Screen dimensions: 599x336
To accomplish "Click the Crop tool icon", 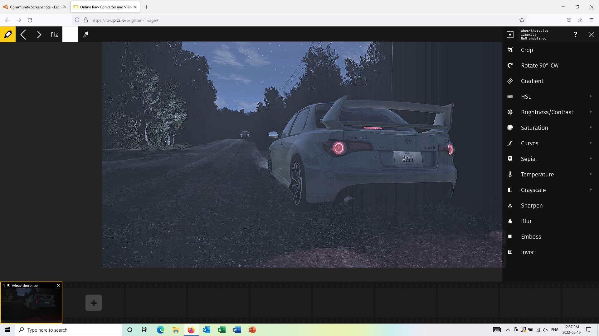I will (x=510, y=50).
